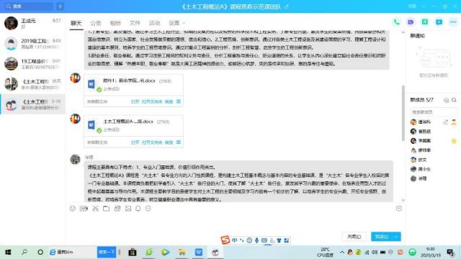Click the chat history scrollbar

click(403, 113)
